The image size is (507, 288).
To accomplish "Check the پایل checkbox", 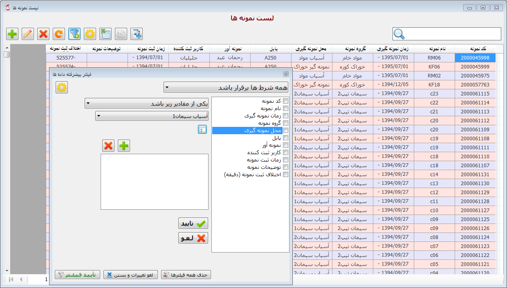I will click(285, 138).
